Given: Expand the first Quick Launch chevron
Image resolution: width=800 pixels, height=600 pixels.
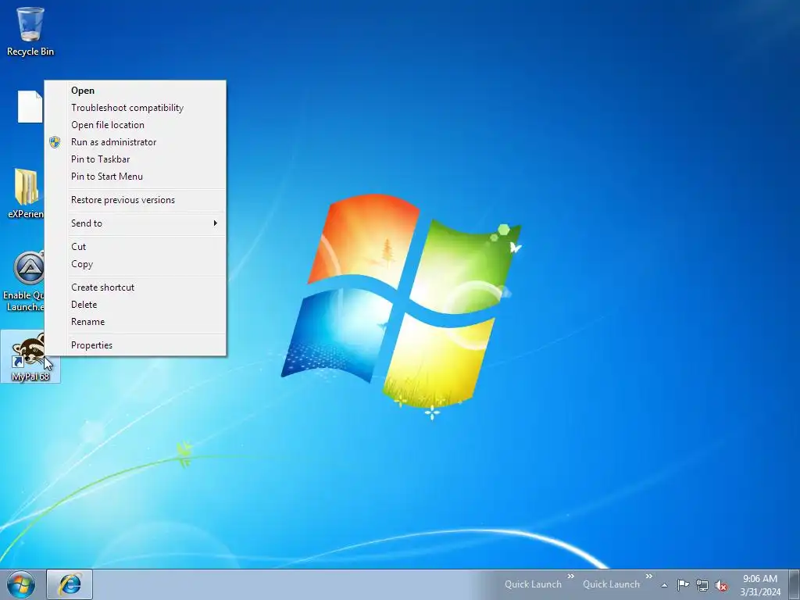Looking at the screenshot, I should (x=570, y=576).
